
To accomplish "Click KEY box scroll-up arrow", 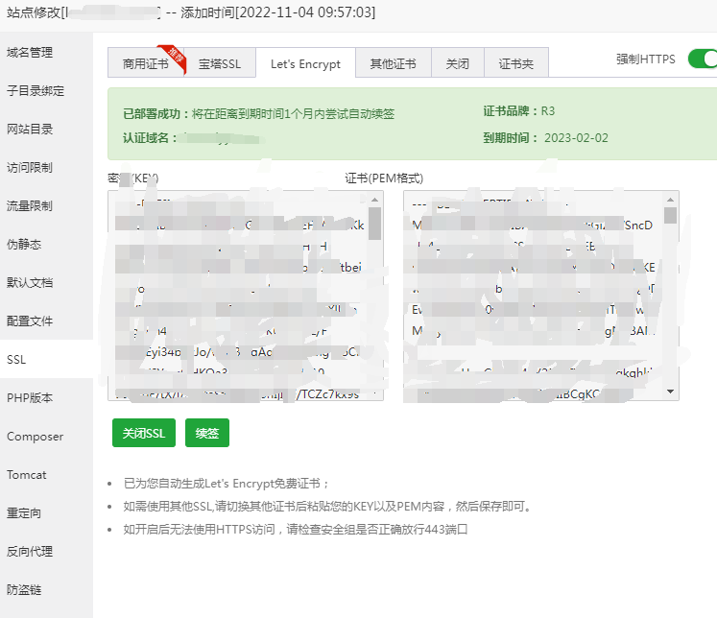I will 375,200.
